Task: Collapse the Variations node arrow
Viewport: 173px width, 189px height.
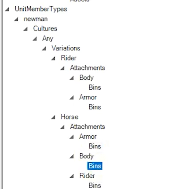Action: coord(44,49)
